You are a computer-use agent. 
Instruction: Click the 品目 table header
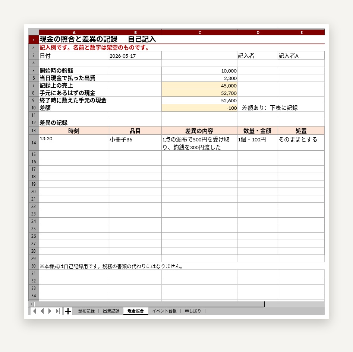[135, 131]
